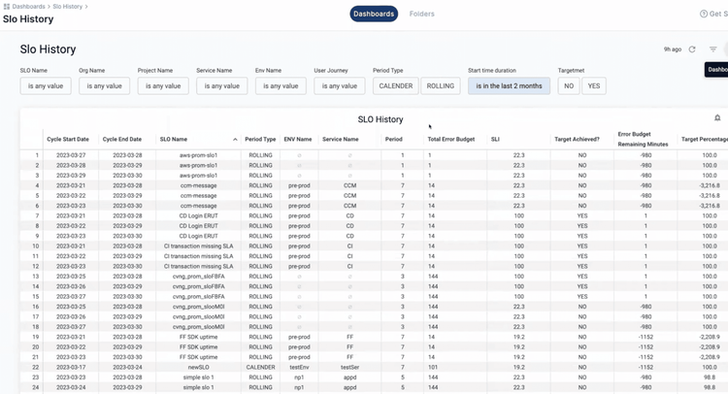Select NO for Targetmet filter
This screenshot has width=728, height=394.
[x=568, y=86]
